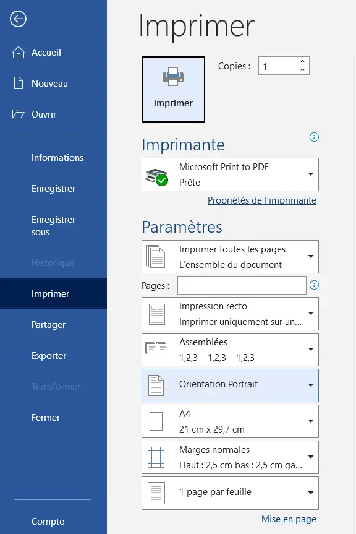Open Propriétés de l'imprimante link
The height and width of the screenshot is (534, 356).
point(262,200)
